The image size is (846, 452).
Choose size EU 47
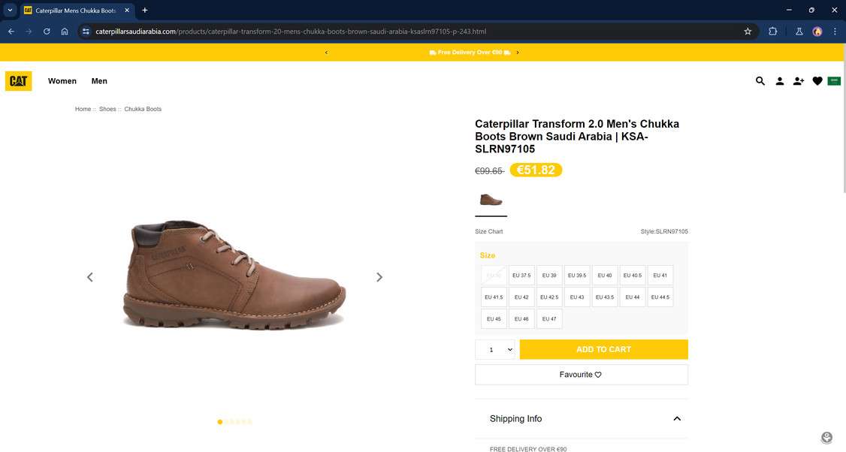(549, 319)
